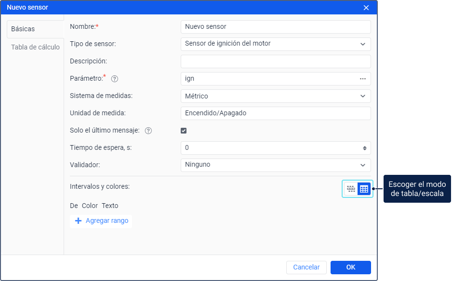The width and height of the screenshot is (452, 281).
Task: Confirm with the OK button
Action: point(350,267)
